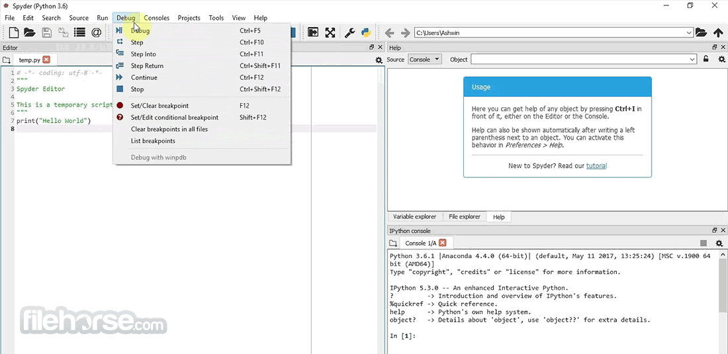
Task: Open the Spyder tutorial link
Action: [x=596, y=165]
